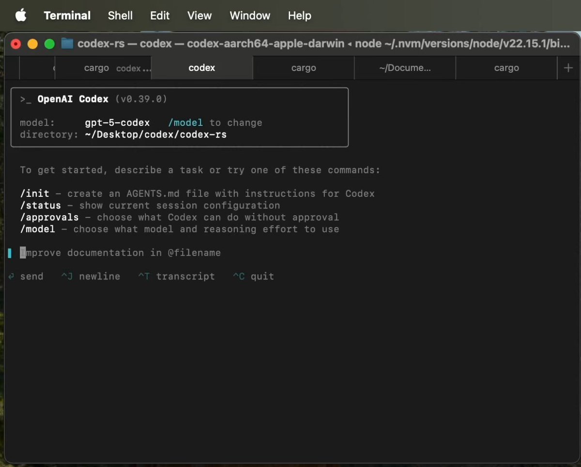Switch to the last cargo tab
This screenshot has height=467, width=581.
click(x=506, y=68)
